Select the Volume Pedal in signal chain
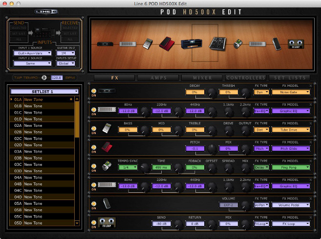 click(x=277, y=44)
